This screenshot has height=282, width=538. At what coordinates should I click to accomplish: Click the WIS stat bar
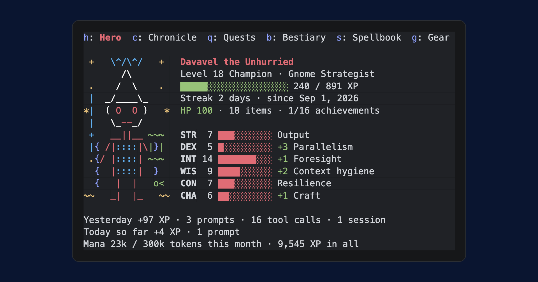click(x=245, y=172)
